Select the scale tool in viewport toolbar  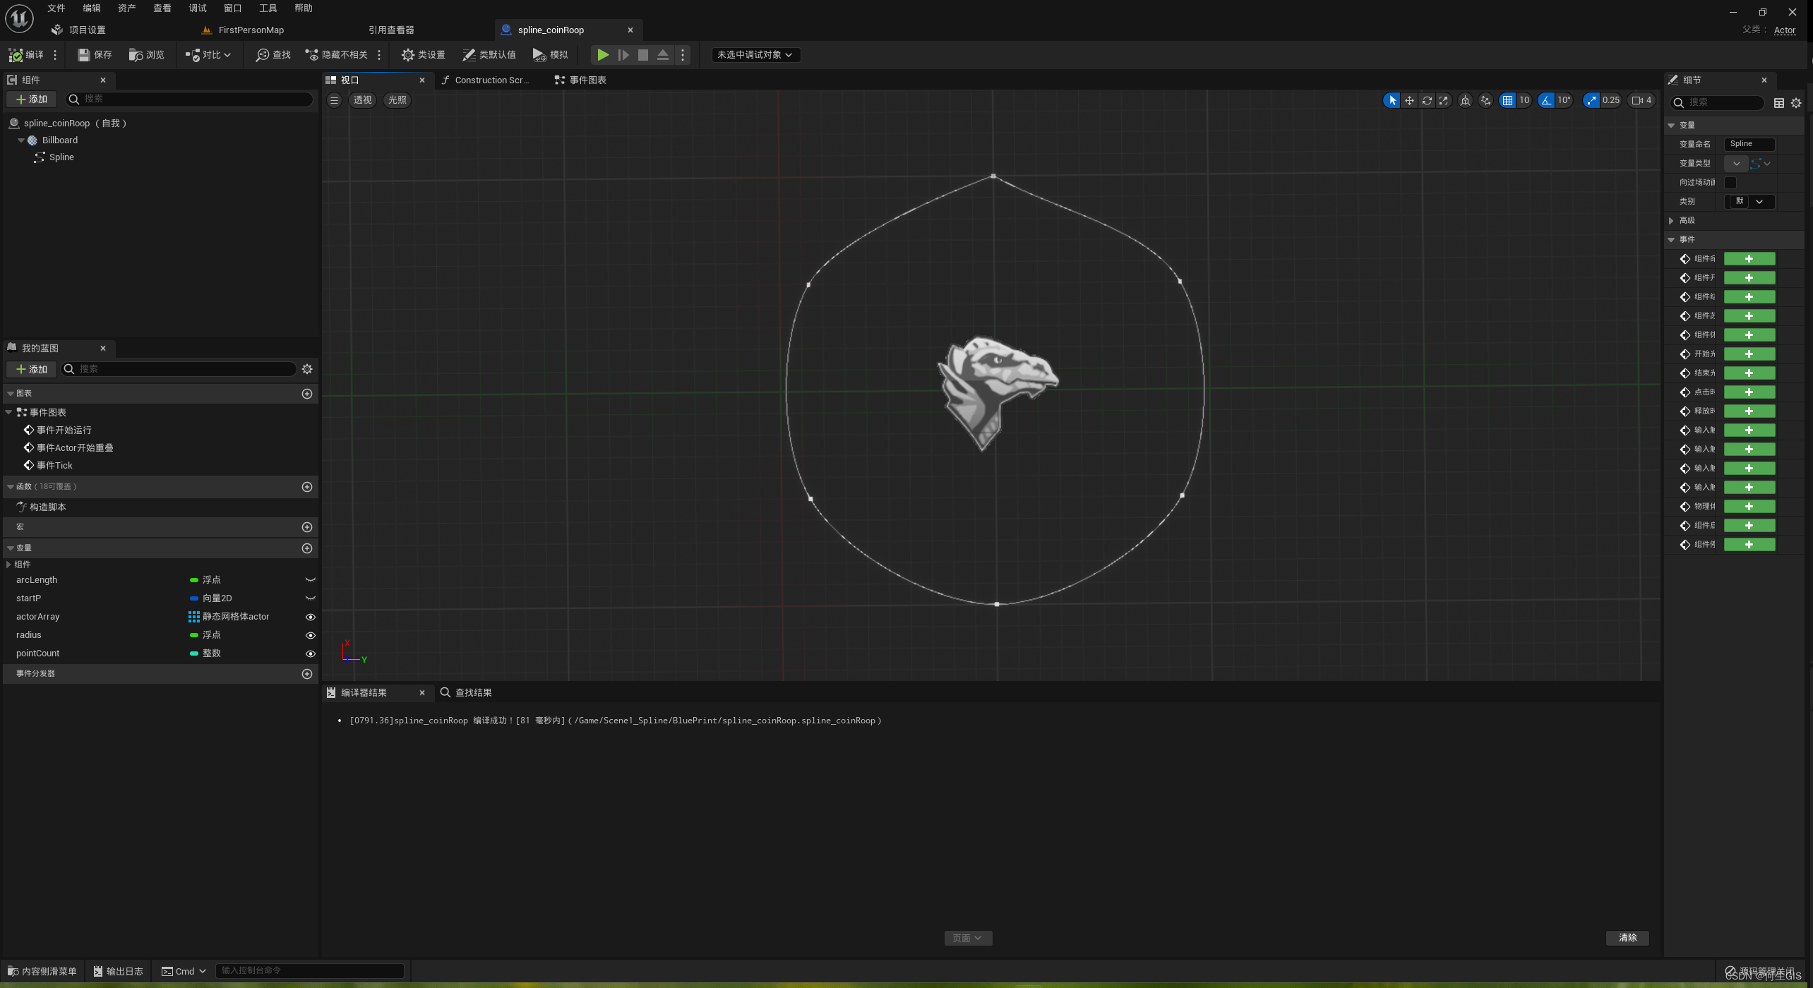click(x=1444, y=100)
